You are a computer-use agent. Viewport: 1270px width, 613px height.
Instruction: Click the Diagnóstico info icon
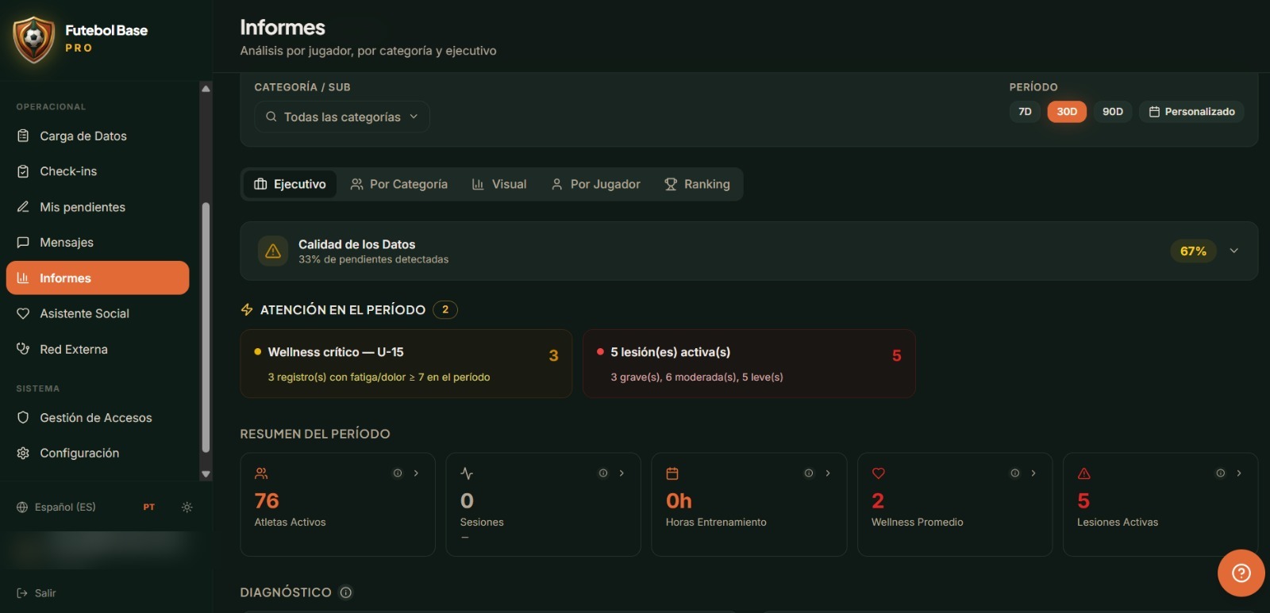pos(346,592)
